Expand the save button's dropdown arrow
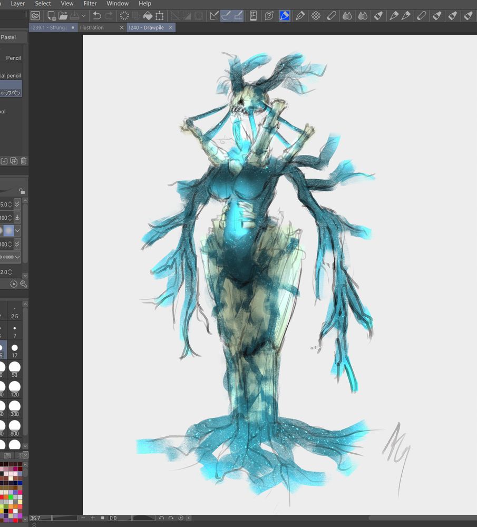This screenshot has height=527, width=477. coord(83,16)
